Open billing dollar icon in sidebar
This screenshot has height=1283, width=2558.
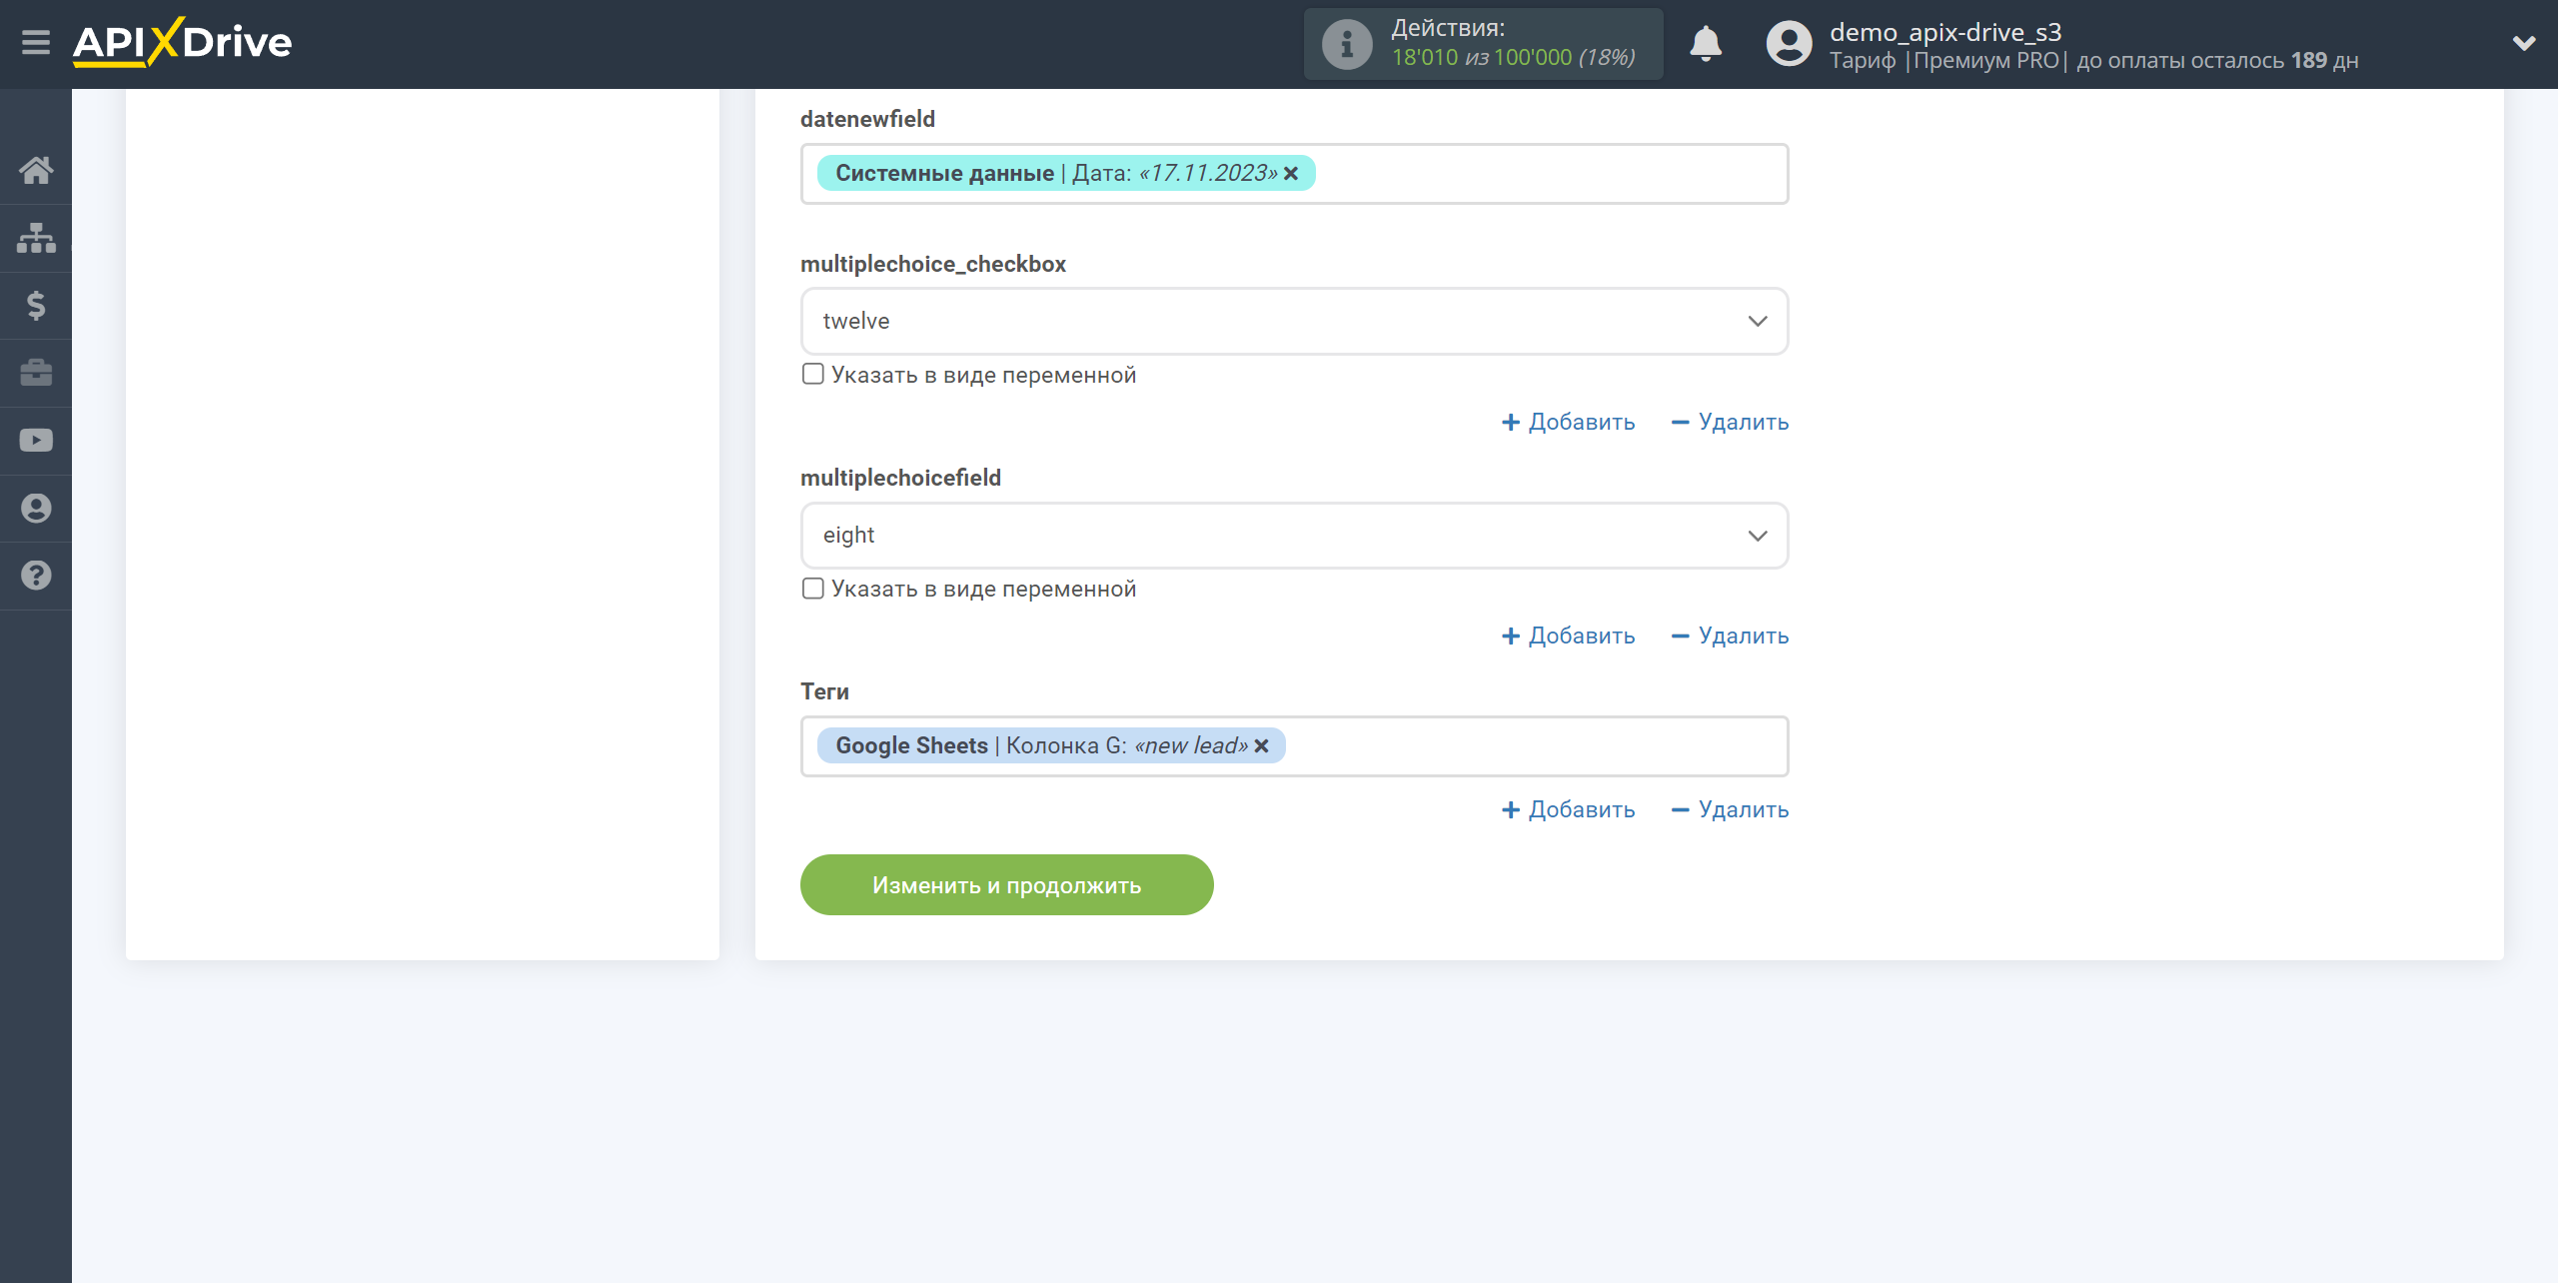pos(36,305)
